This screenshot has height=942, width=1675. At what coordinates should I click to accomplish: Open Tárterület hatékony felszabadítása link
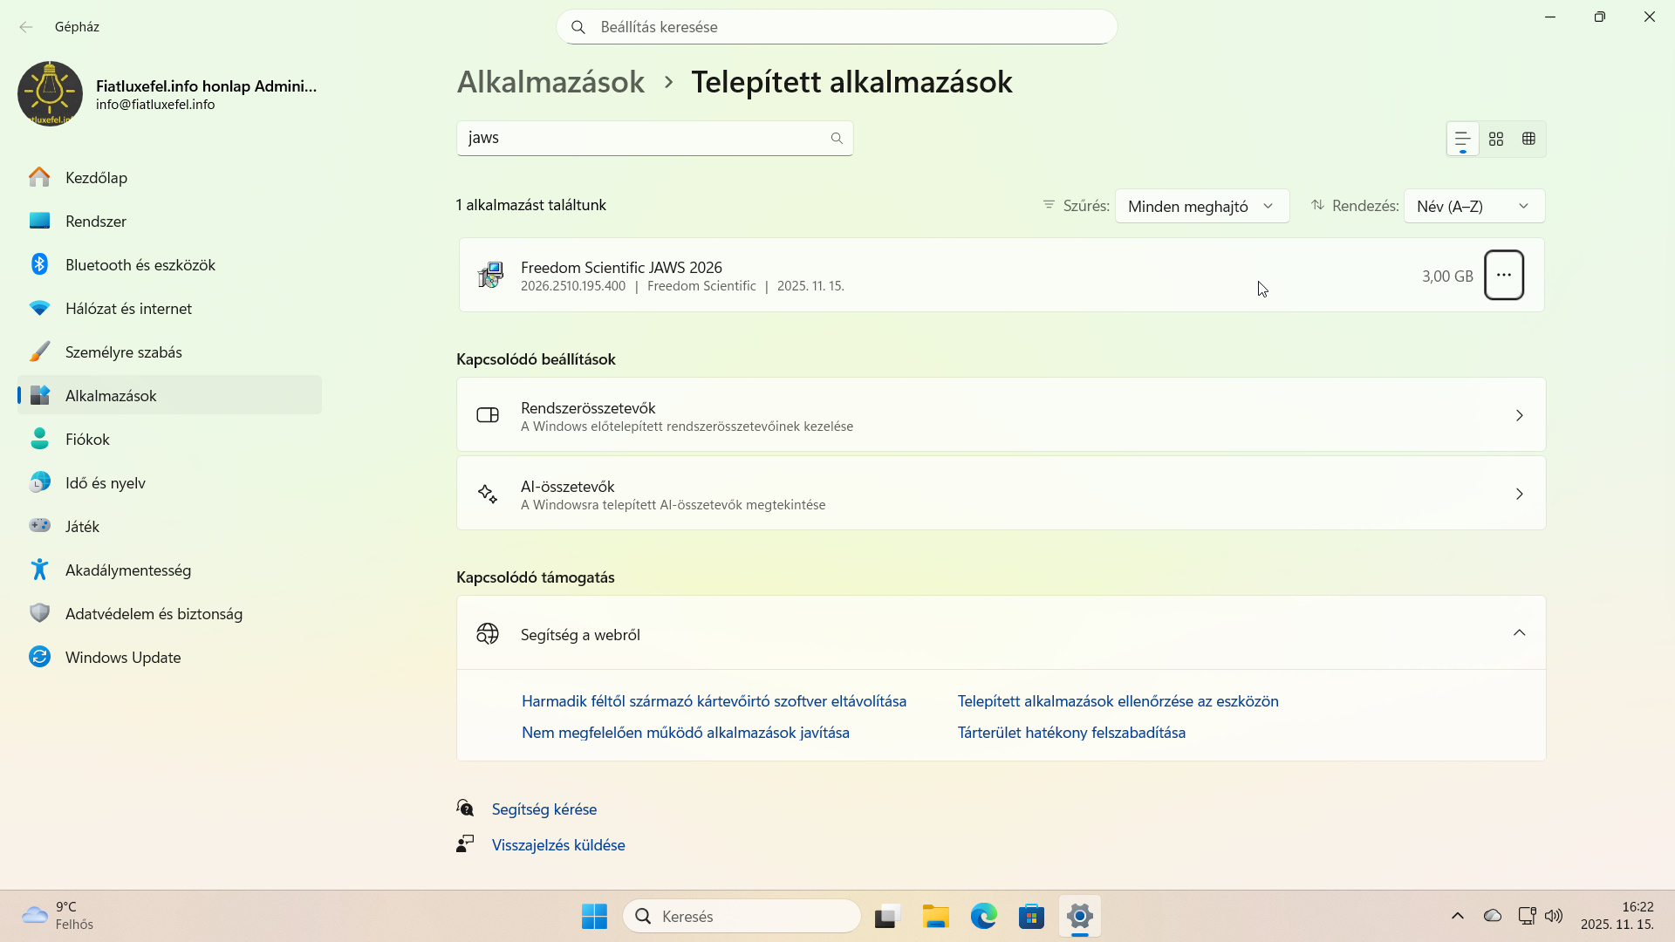tap(1070, 732)
